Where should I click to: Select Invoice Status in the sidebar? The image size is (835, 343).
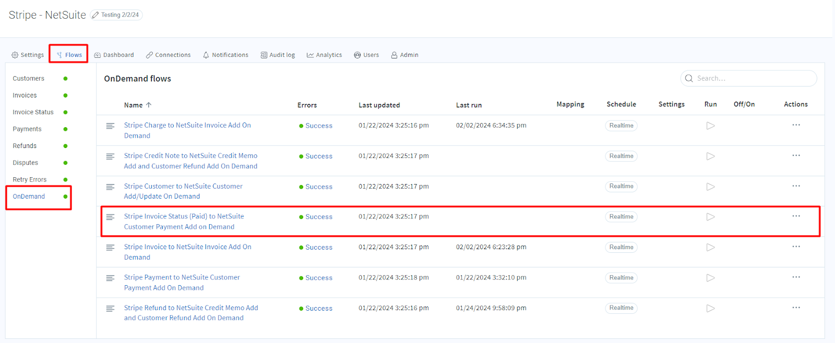pyautogui.click(x=33, y=112)
